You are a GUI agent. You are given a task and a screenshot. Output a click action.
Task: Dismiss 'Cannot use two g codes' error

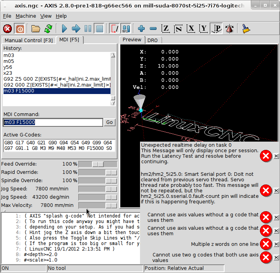point(276,257)
